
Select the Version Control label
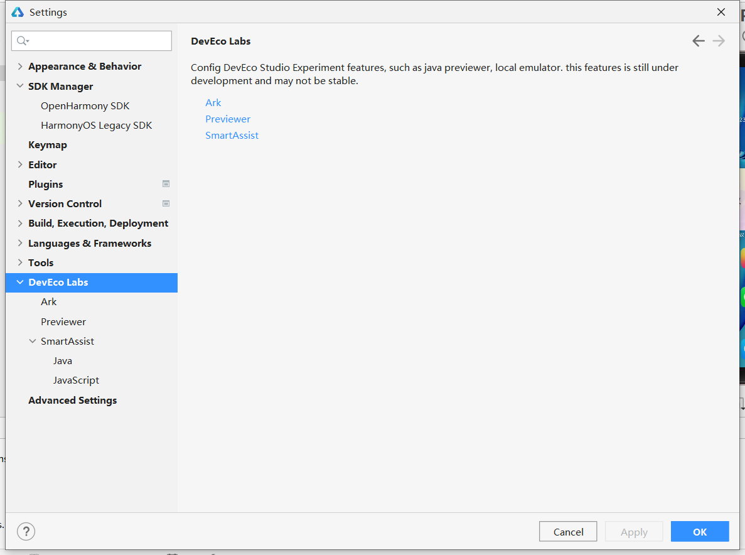click(x=65, y=204)
